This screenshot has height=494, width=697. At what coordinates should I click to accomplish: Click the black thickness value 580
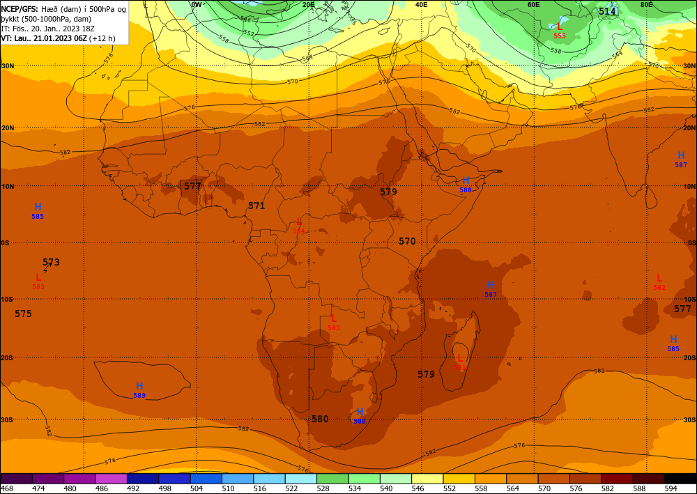point(320,419)
